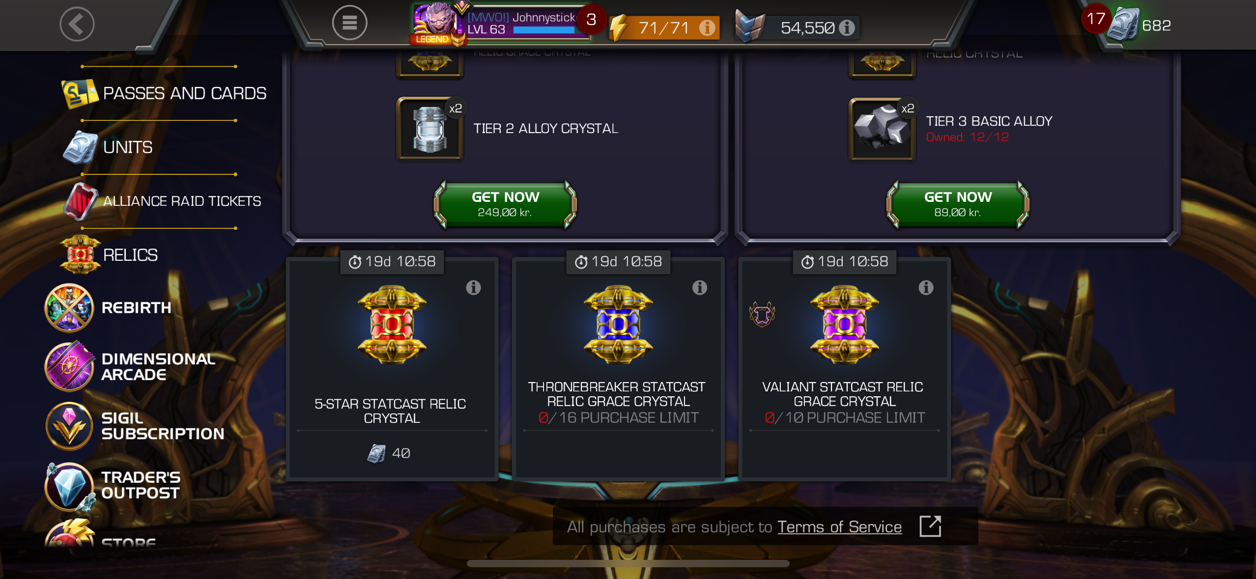Tap the back arrow button
Screen dimensions: 1256x579
coord(77,23)
